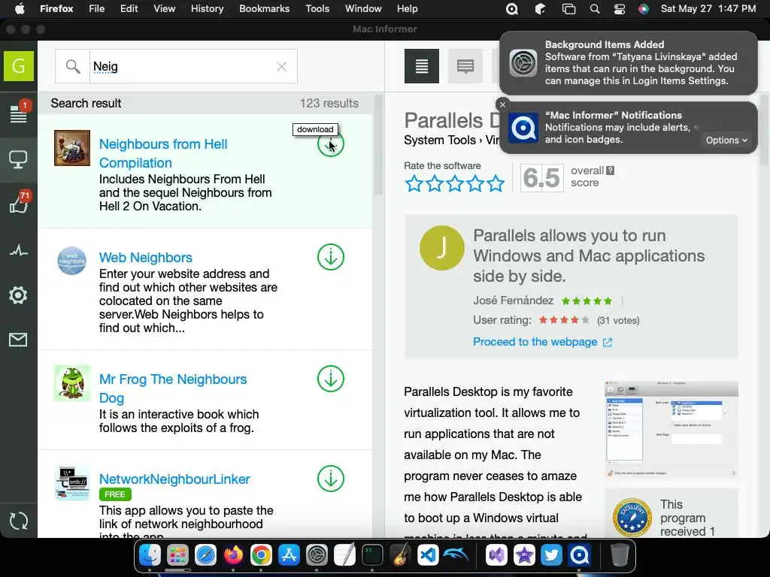This screenshot has width=770, height=577.
Task: Switch to the description list view tab
Action: [422, 66]
